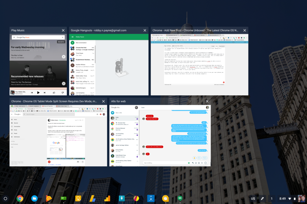
Task: Toggle the RECENTS filter in Play Music
Action: tap(61, 42)
